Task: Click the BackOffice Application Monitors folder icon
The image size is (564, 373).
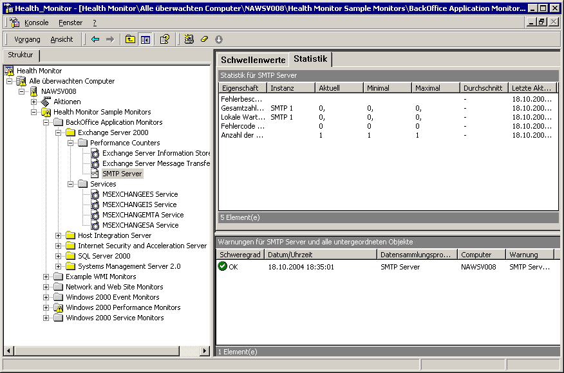Action: [59, 123]
